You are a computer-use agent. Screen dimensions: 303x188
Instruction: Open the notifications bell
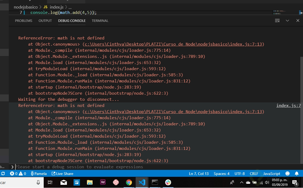[297, 174]
